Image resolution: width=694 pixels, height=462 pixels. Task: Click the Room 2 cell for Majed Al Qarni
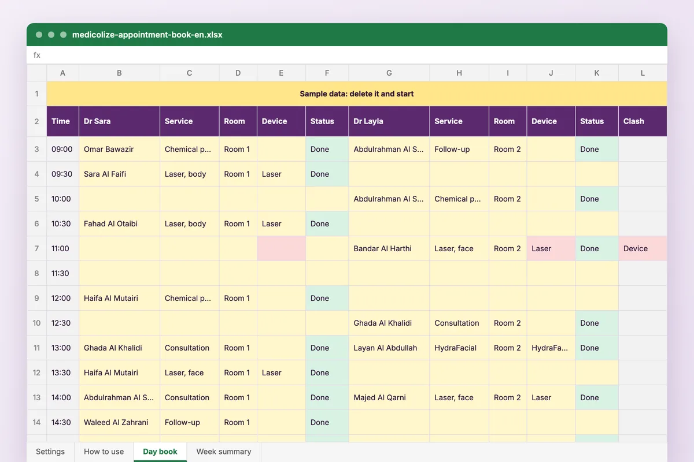tap(508, 397)
